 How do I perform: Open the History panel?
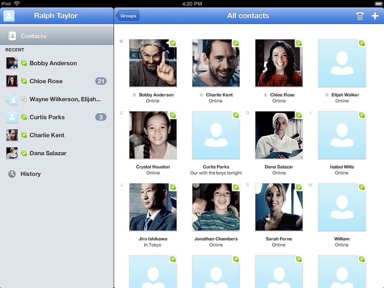(x=30, y=174)
